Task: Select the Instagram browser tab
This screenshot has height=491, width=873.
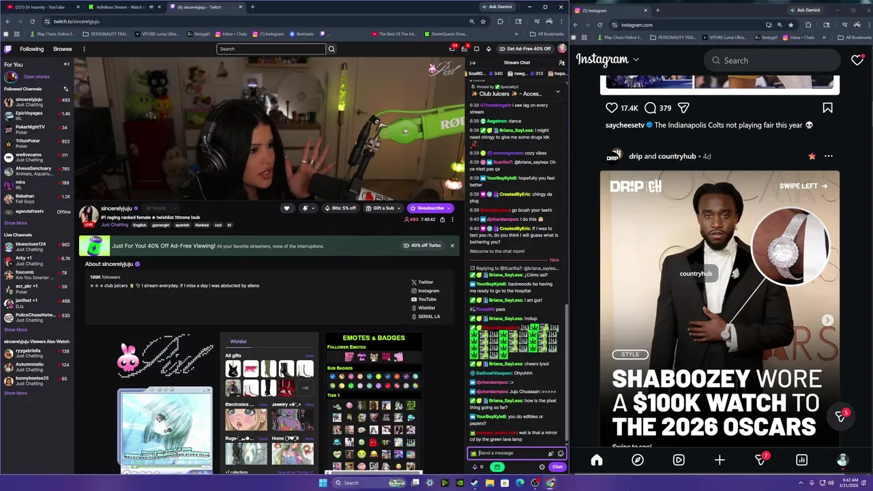Action: [610, 10]
